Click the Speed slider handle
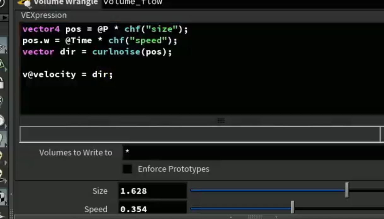The width and height of the screenshot is (384, 219). 293,207
